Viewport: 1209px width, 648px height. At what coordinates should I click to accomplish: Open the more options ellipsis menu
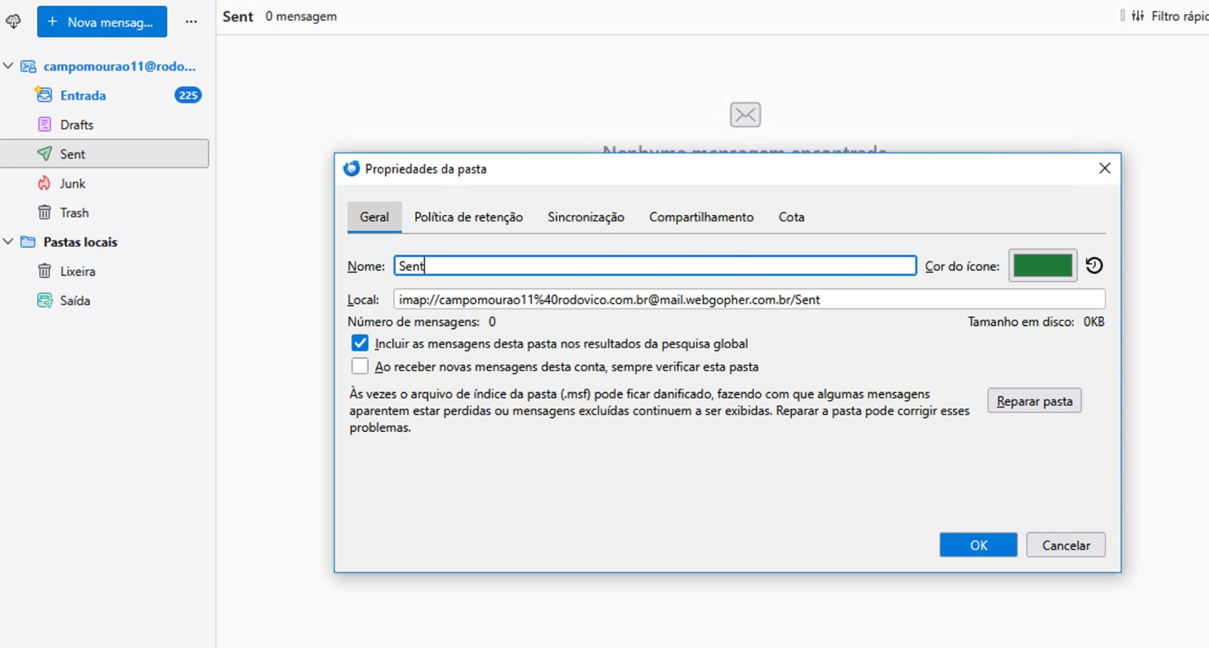click(x=191, y=22)
